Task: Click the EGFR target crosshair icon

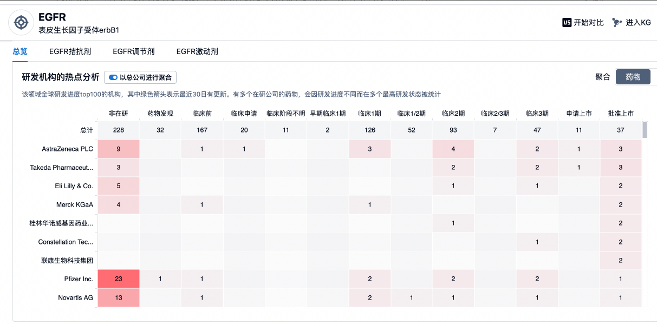Action: point(21,23)
